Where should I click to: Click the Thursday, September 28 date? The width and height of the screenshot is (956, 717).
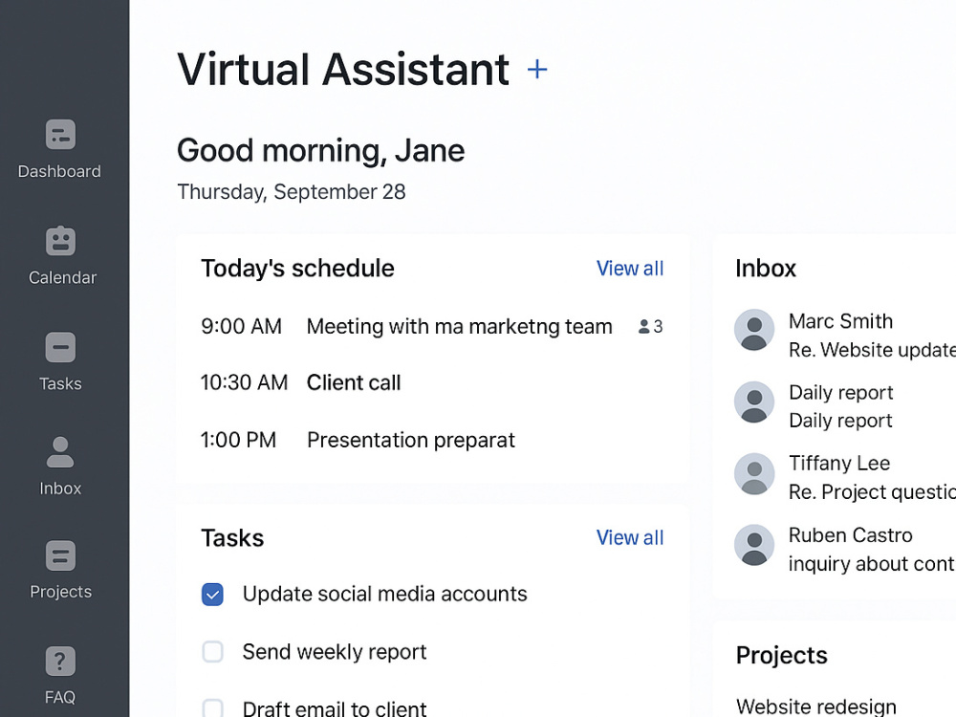(292, 192)
